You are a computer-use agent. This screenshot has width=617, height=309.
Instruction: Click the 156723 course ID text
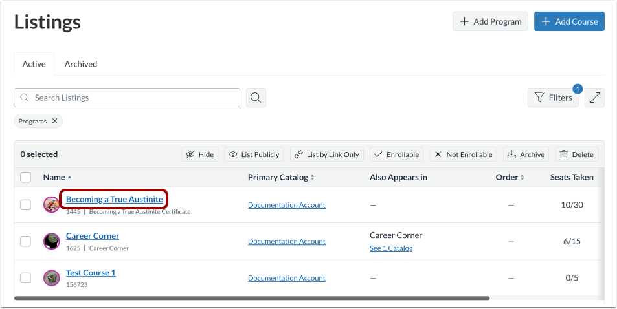77,284
